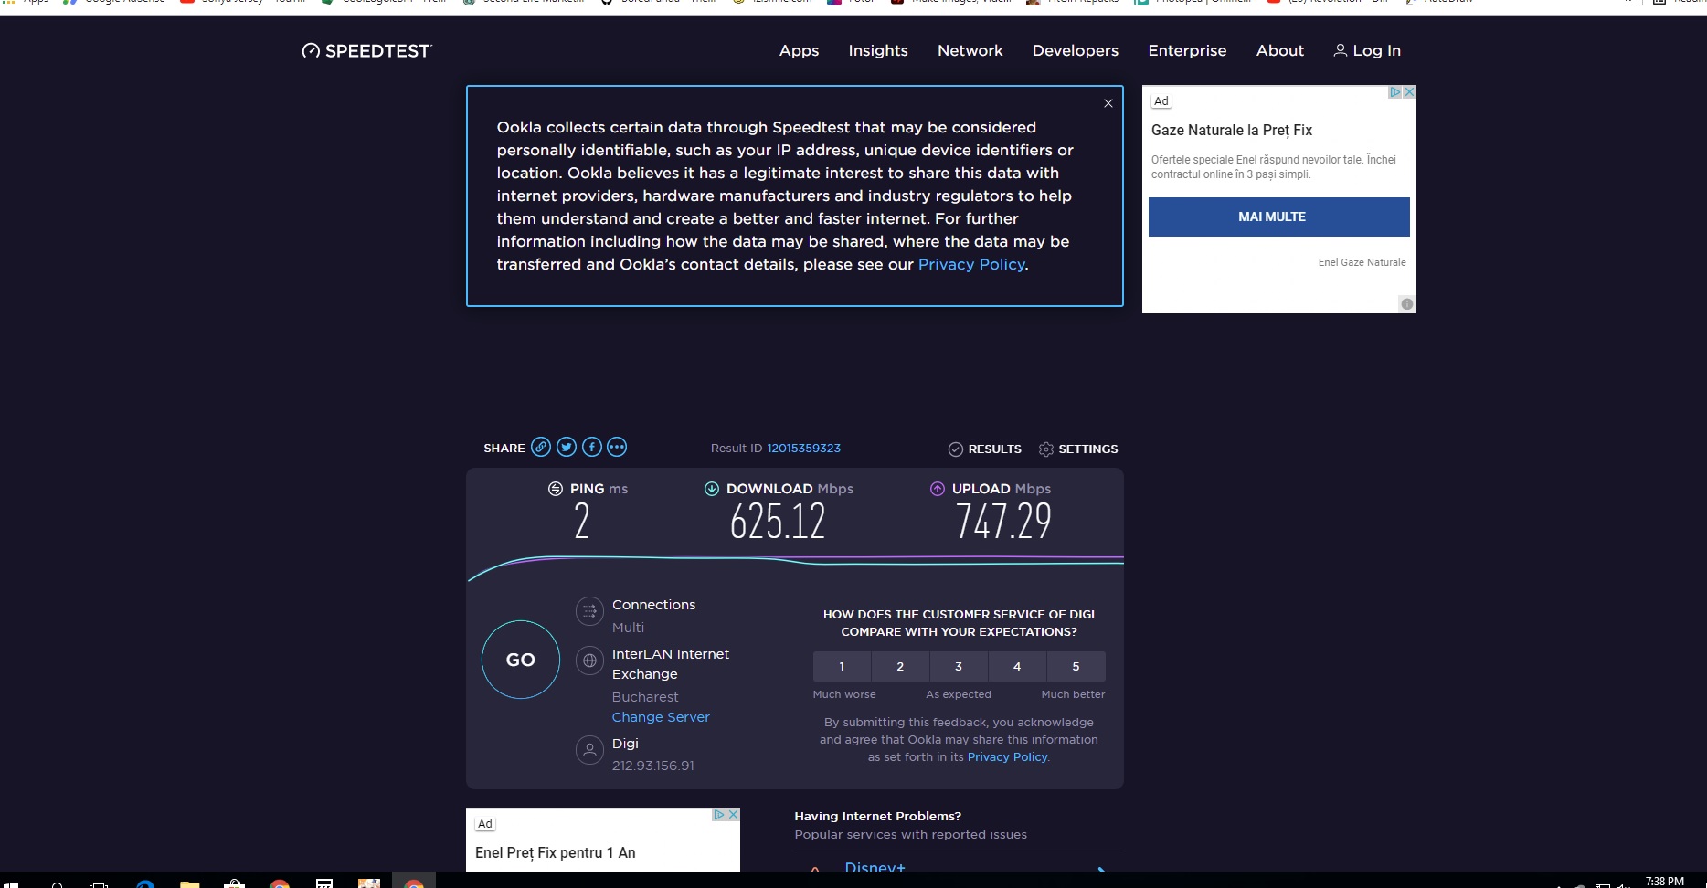Share result on Twitter icon
The image size is (1707, 888).
[567, 447]
